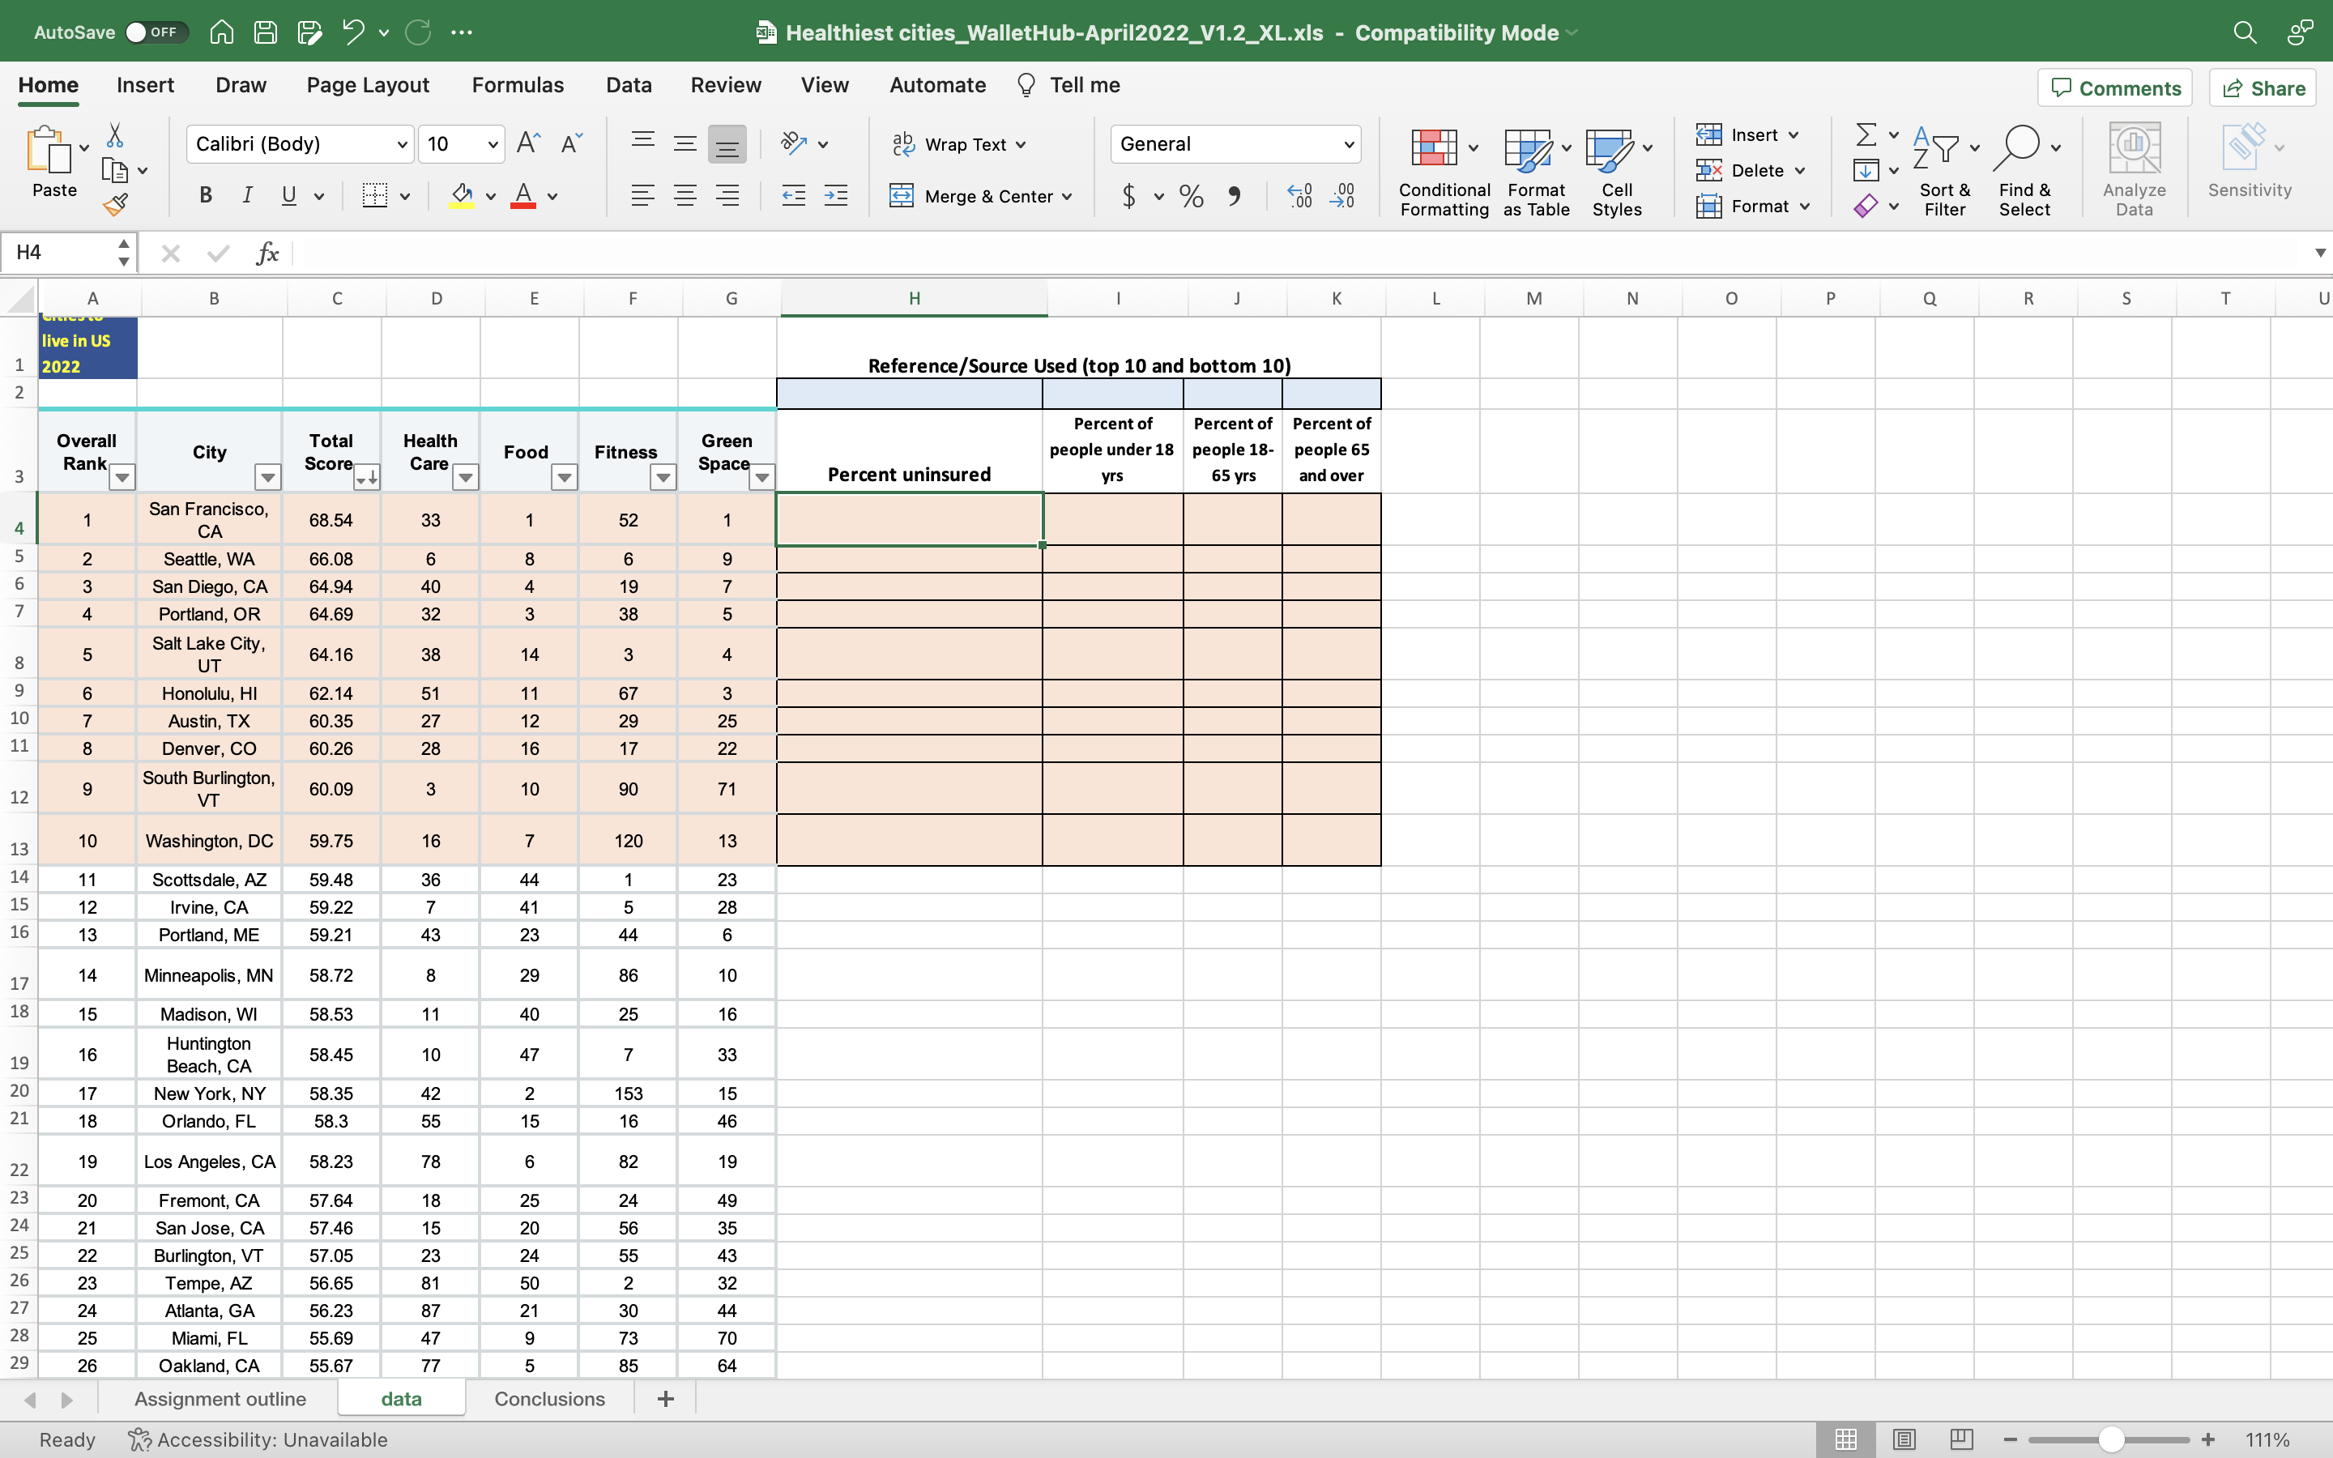The height and width of the screenshot is (1458, 2333).
Task: Click the Undo arrow icon
Action: pos(353,32)
